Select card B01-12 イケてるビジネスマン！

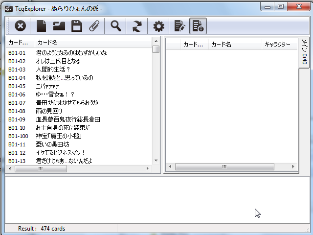79,153
